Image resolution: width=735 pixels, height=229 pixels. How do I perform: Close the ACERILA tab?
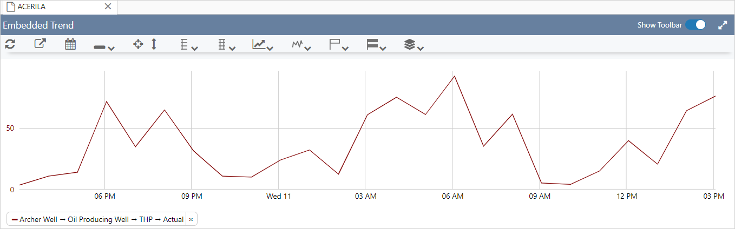(x=108, y=6)
